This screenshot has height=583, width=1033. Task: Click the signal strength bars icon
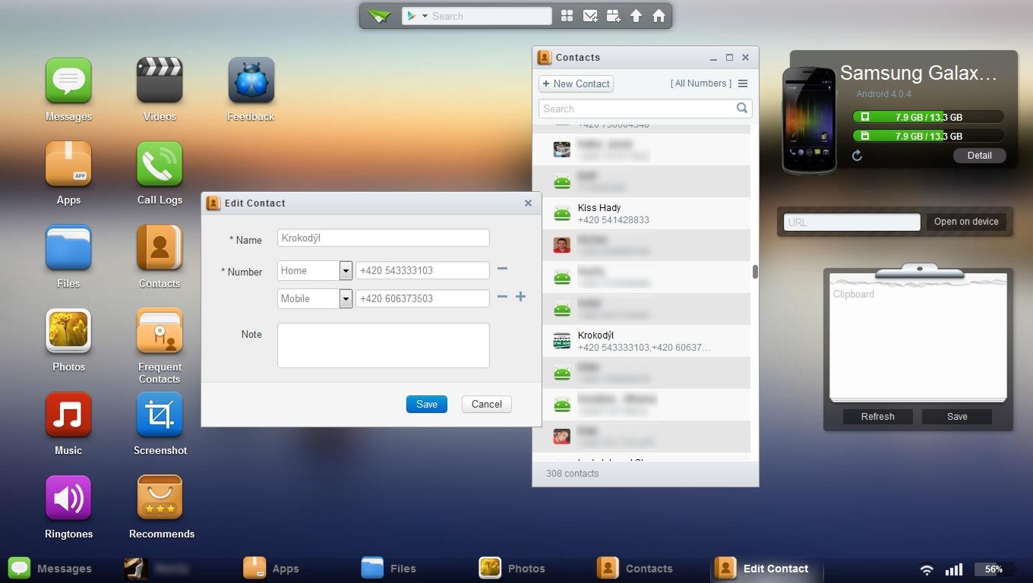click(954, 569)
